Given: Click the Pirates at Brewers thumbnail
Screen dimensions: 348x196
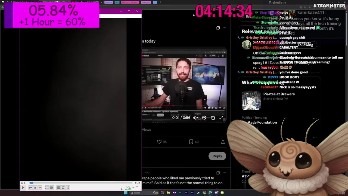Looking at the screenshot, I should click(251, 101).
